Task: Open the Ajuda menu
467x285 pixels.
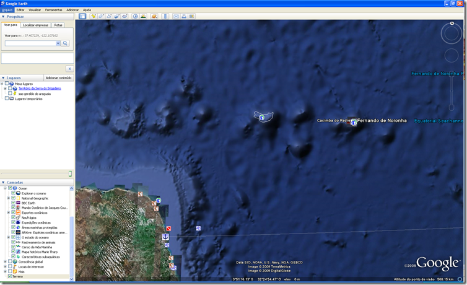Action: click(87, 10)
